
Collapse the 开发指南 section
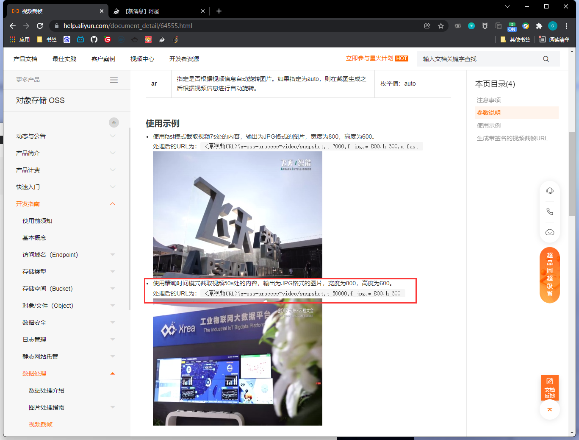112,204
